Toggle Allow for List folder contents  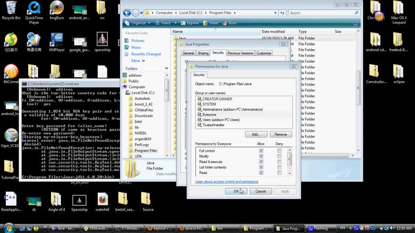tap(261, 167)
